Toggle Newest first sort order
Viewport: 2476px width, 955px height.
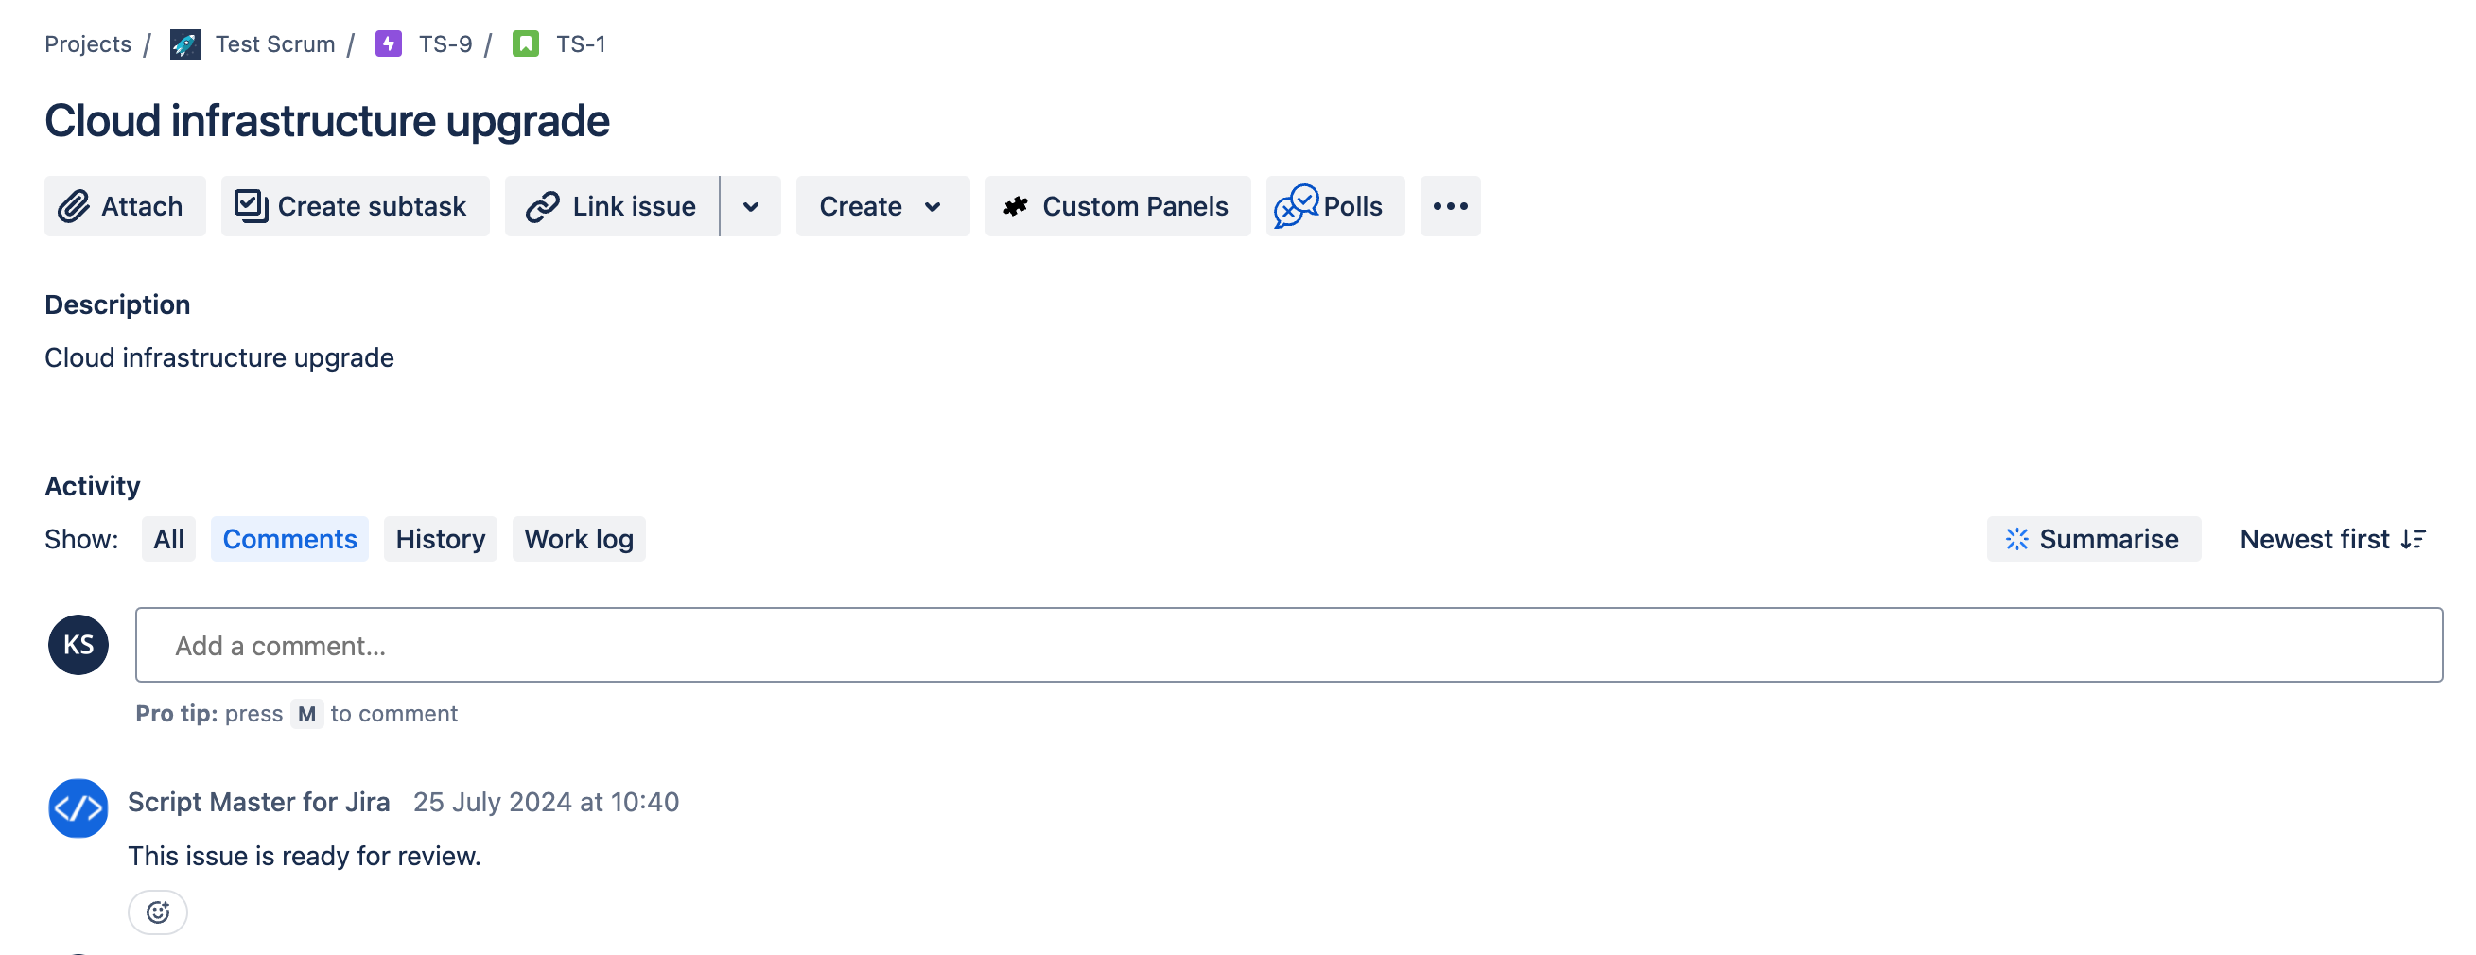(x=2332, y=539)
